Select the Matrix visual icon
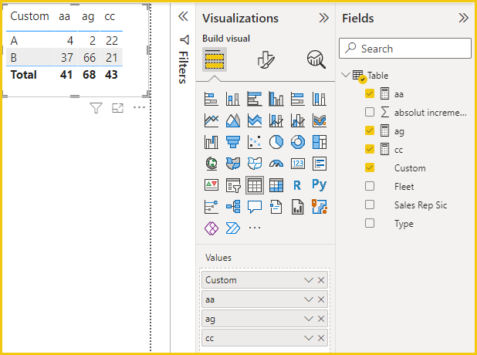 276,185
